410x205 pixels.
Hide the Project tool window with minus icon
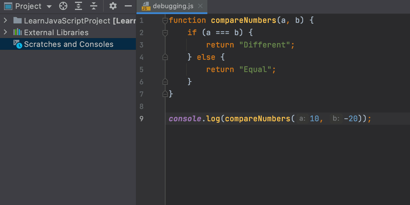[x=128, y=6]
